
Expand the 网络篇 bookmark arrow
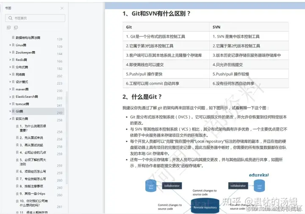(x=10, y=74)
